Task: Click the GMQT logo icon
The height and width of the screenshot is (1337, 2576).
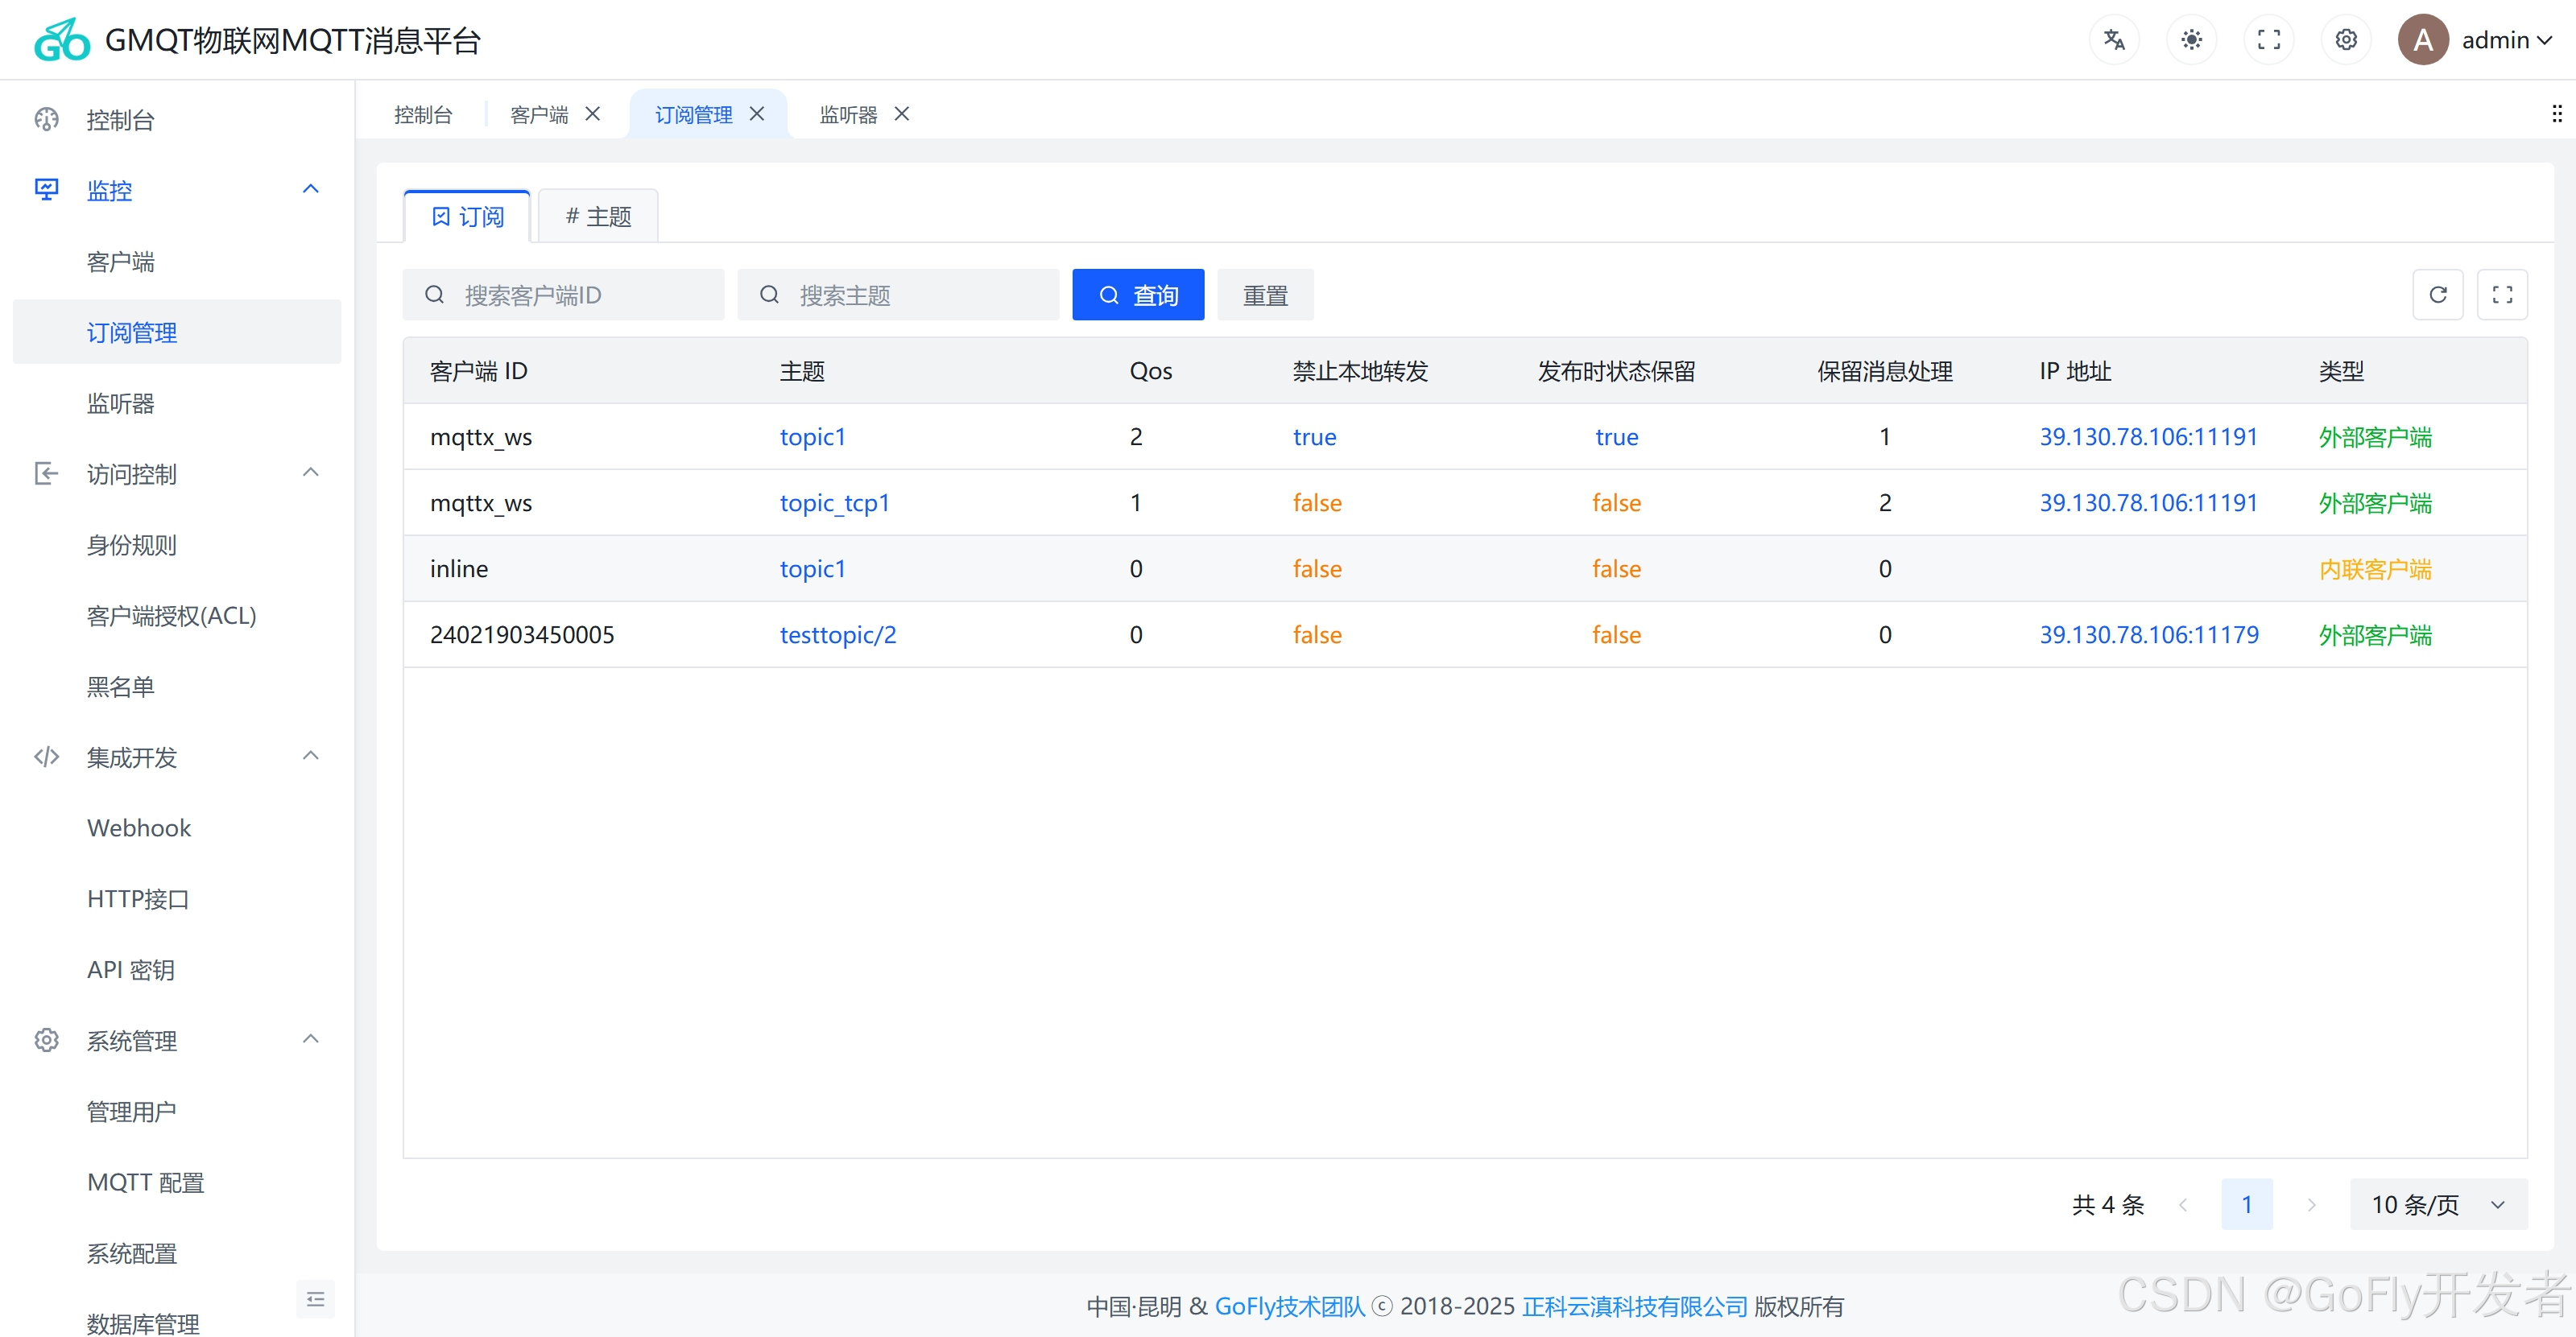Action: coord(62,40)
